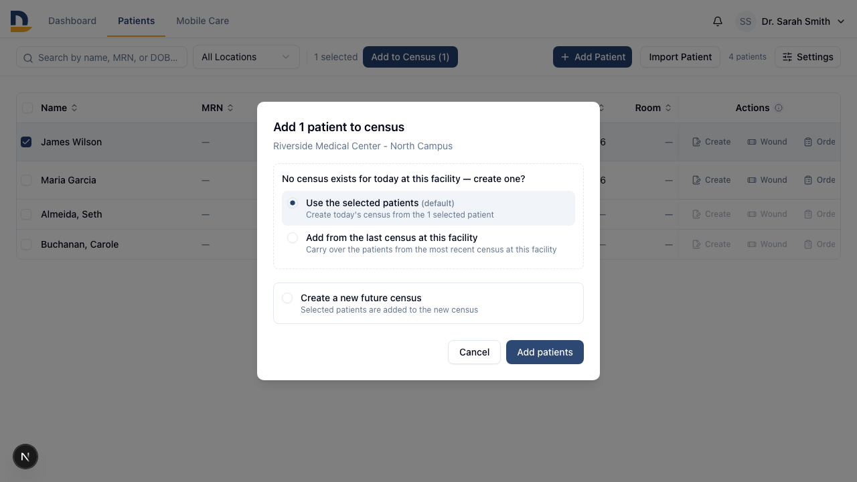
Task: Click the Actions info icon
Action: pyautogui.click(x=779, y=108)
